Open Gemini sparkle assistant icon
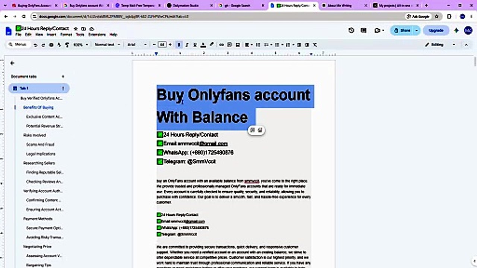The image size is (477, 268). click(x=456, y=31)
